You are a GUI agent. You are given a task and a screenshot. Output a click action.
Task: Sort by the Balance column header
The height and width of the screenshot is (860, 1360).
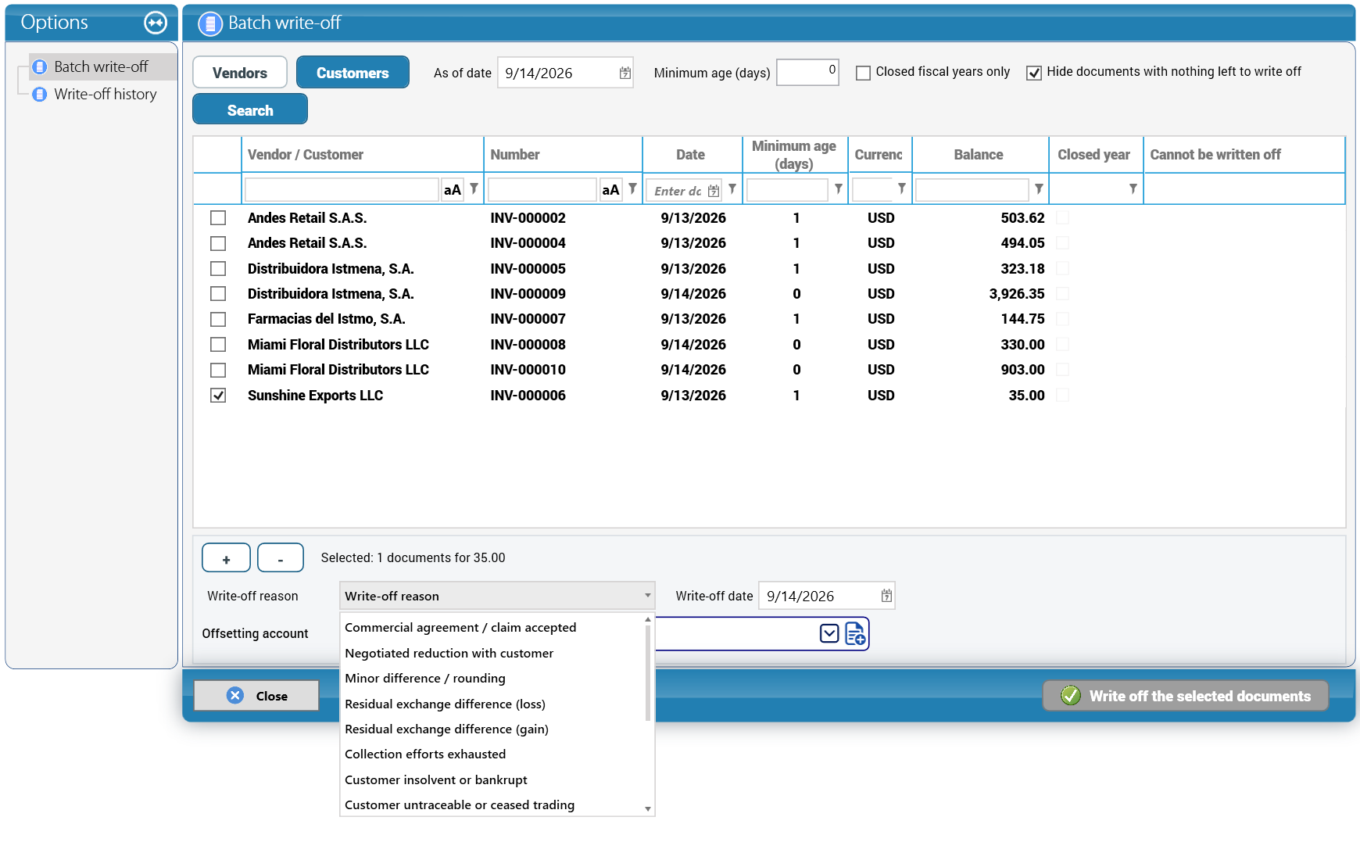coord(979,155)
